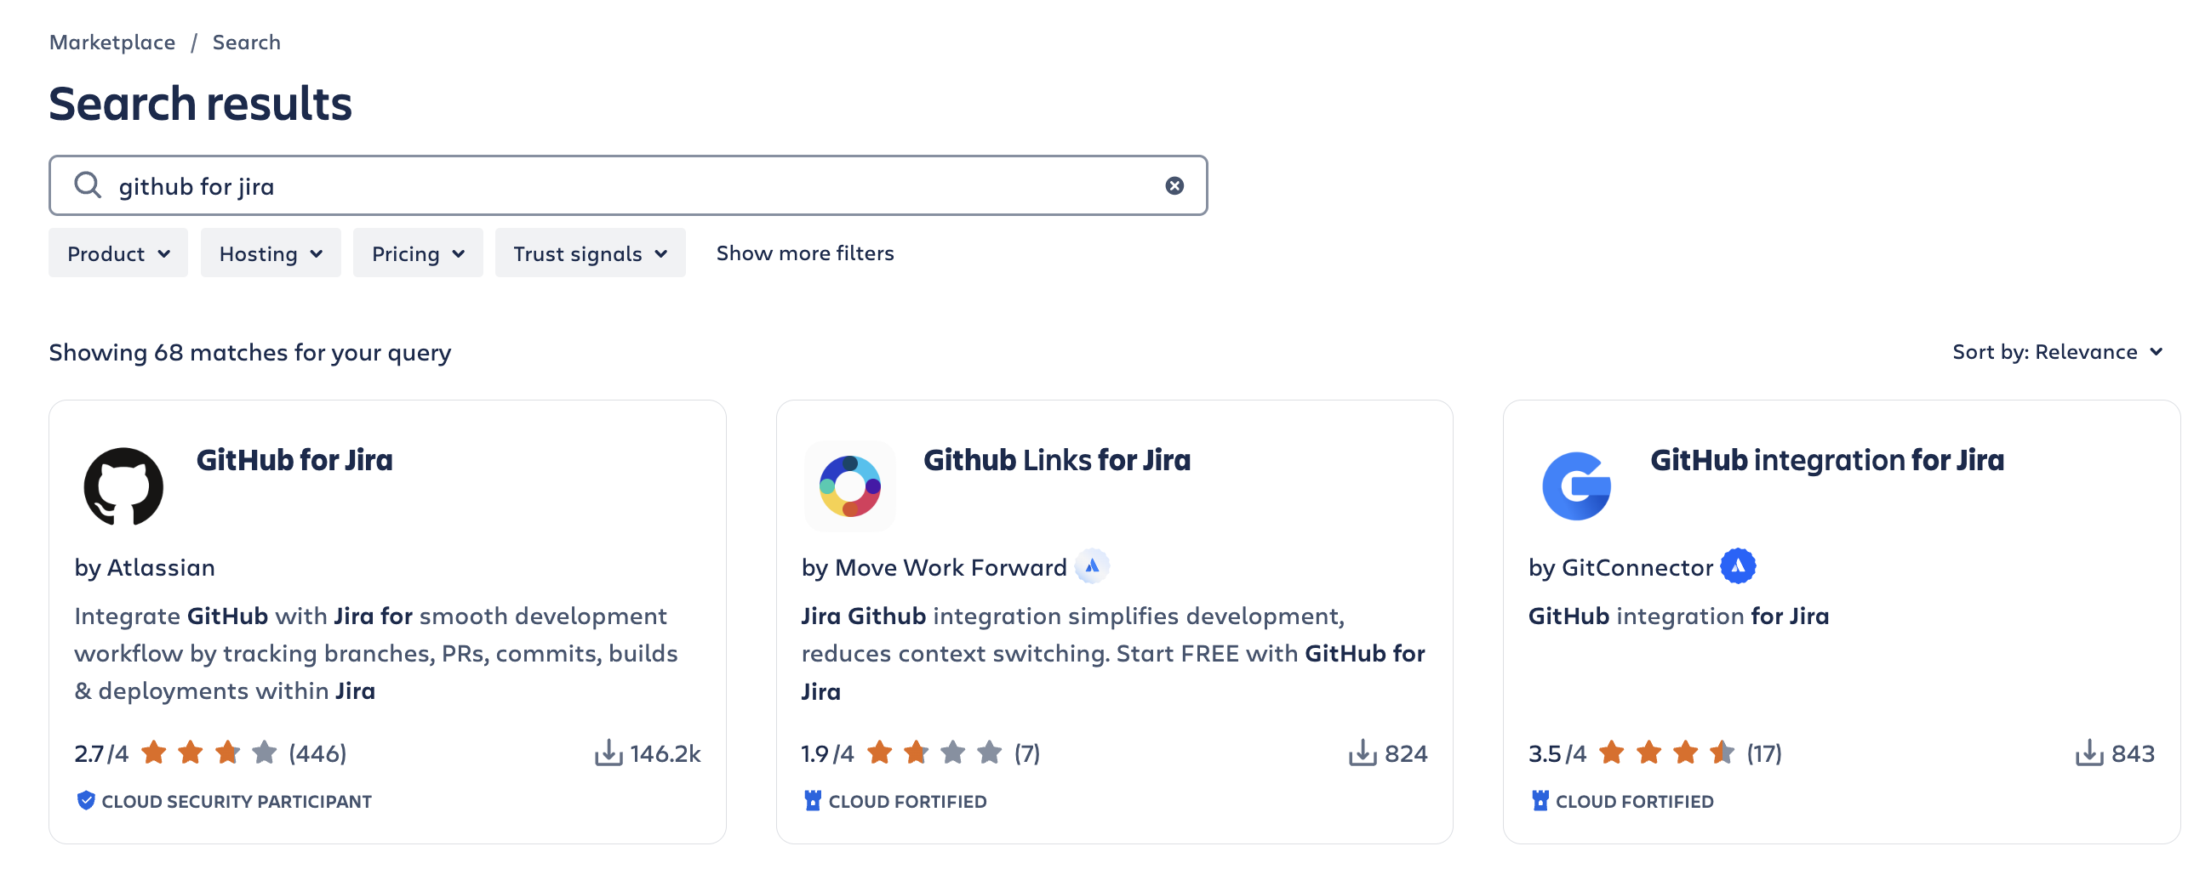
Task: Click the Atlassian verified badge next to Move Work Forward
Action: tap(1093, 566)
